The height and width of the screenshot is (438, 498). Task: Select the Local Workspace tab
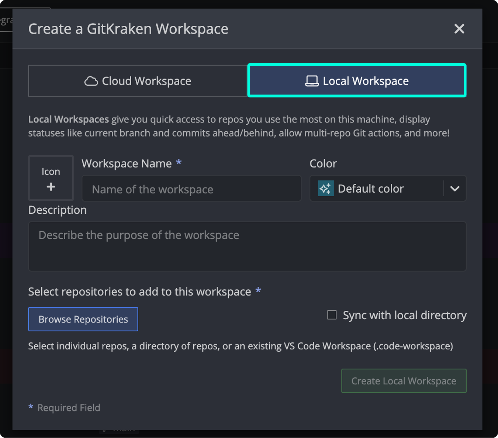(356, 81)
